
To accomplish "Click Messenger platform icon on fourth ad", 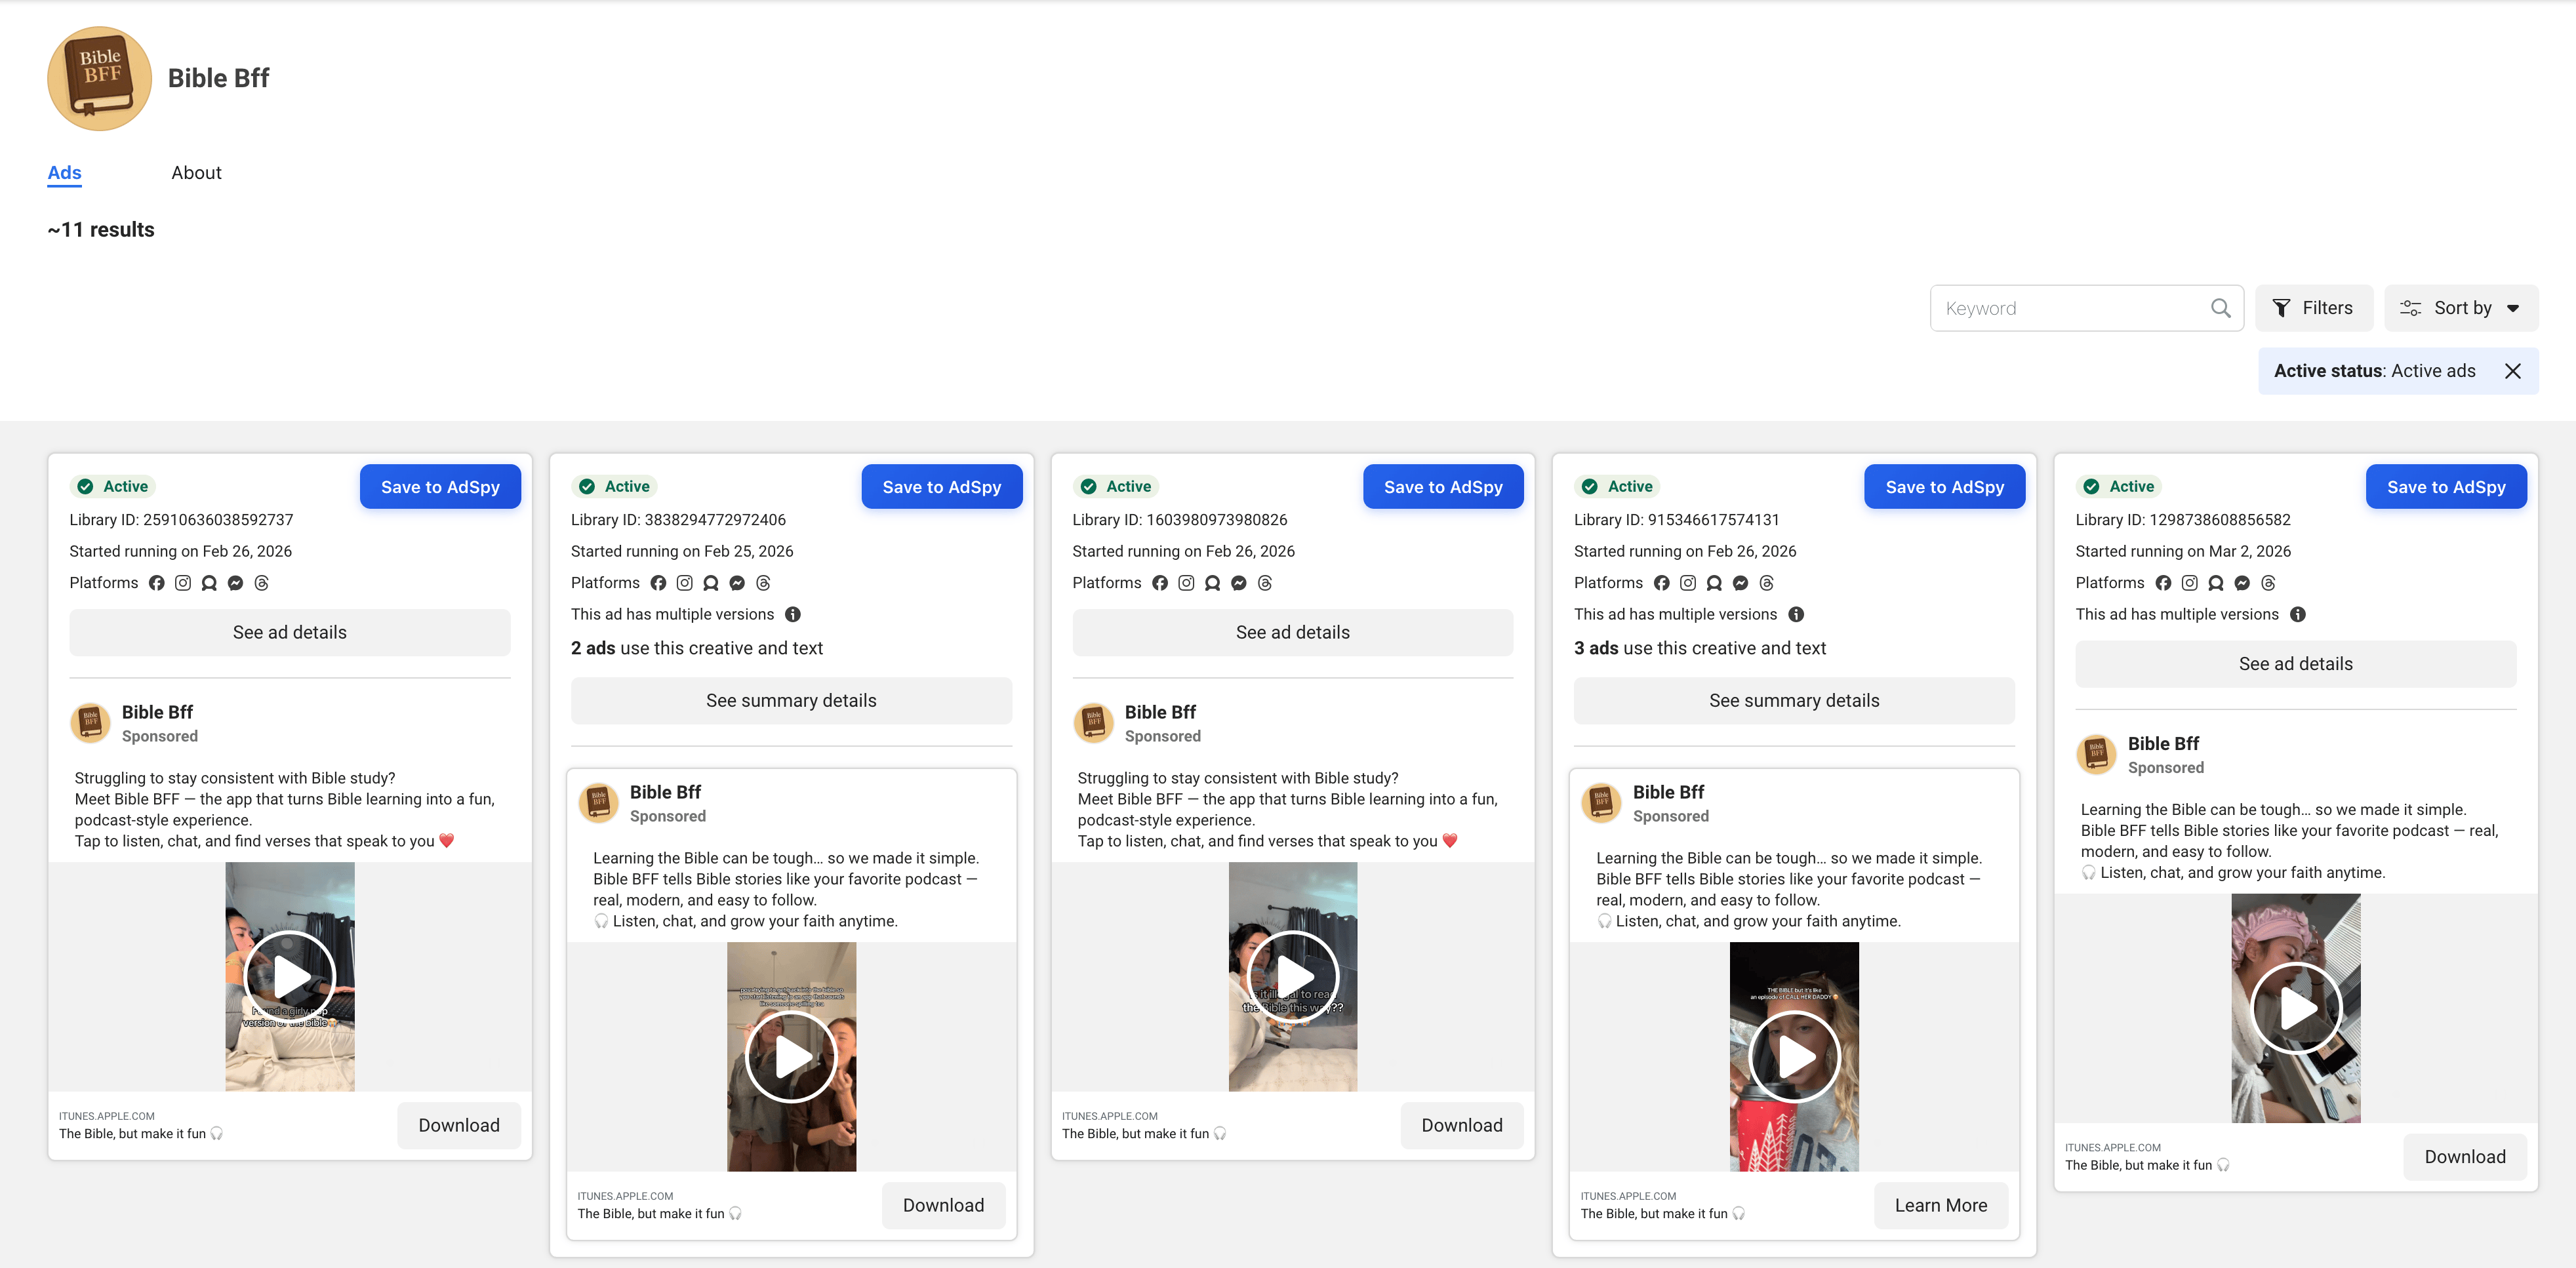I will coord(1741,583).
